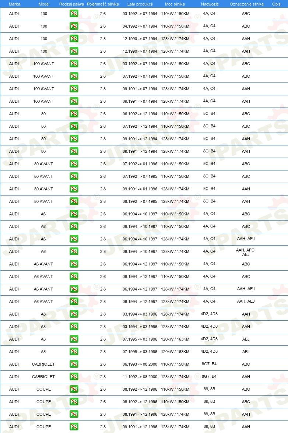Image resolution: width=288 pixels, height=433 pixels.
Task: Click fuel icon in 100 row dated 04.1992
Action: (x=74, y=26)
